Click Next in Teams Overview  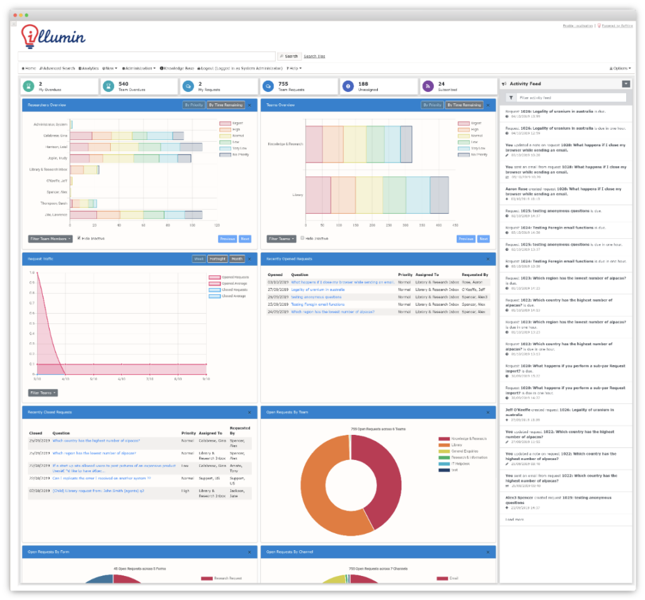click(x=483, y=239)
